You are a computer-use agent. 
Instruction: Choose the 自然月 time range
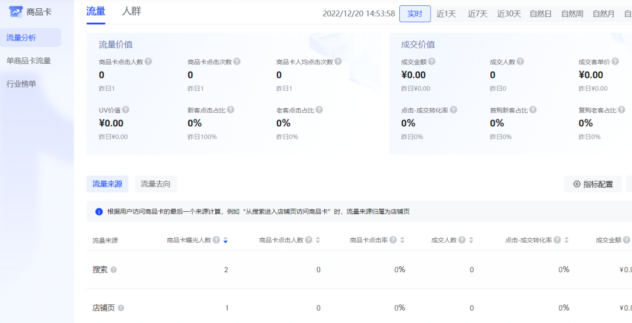click(x=603, y=13)
